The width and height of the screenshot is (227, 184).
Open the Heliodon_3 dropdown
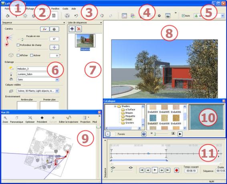tap(38, 69)
